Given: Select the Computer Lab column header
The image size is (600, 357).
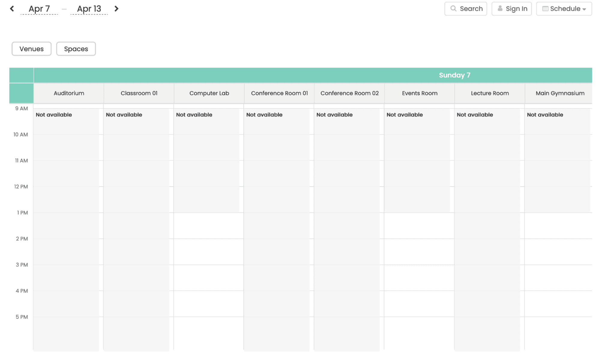Looking at the screenshot, I should [209, 93].
